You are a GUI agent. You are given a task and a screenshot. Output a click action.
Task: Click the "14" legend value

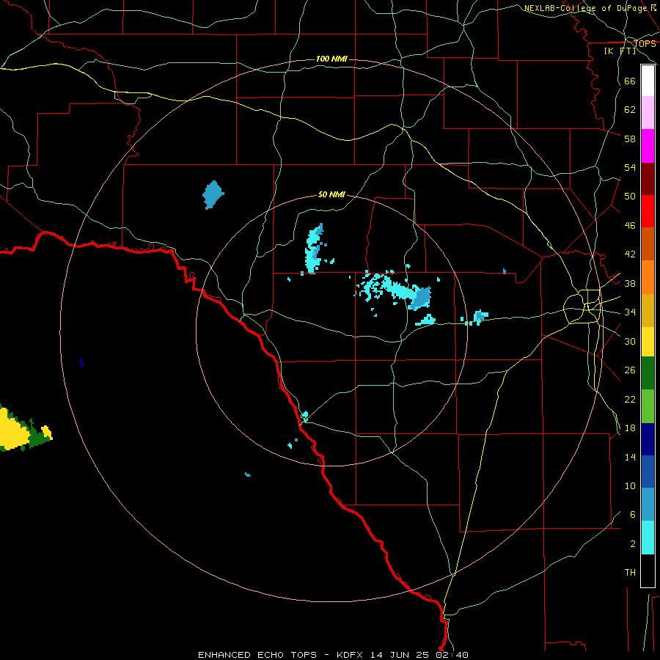630,457
